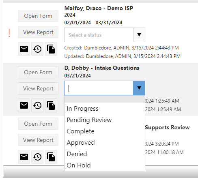Expand the Malfoy status dropdown arrow
The height and width of the screenshot is (180, 198).
pos(139,35)
